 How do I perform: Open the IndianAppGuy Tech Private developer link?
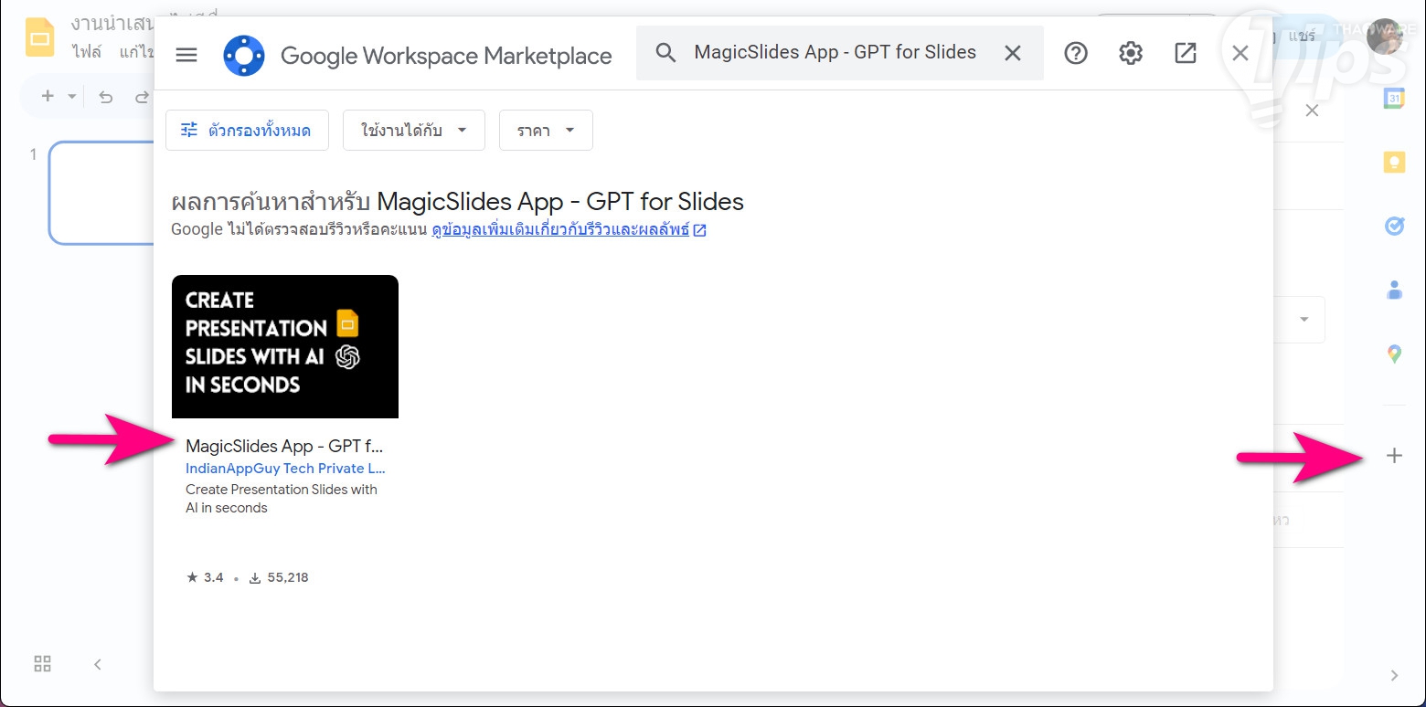coord(285,469)
